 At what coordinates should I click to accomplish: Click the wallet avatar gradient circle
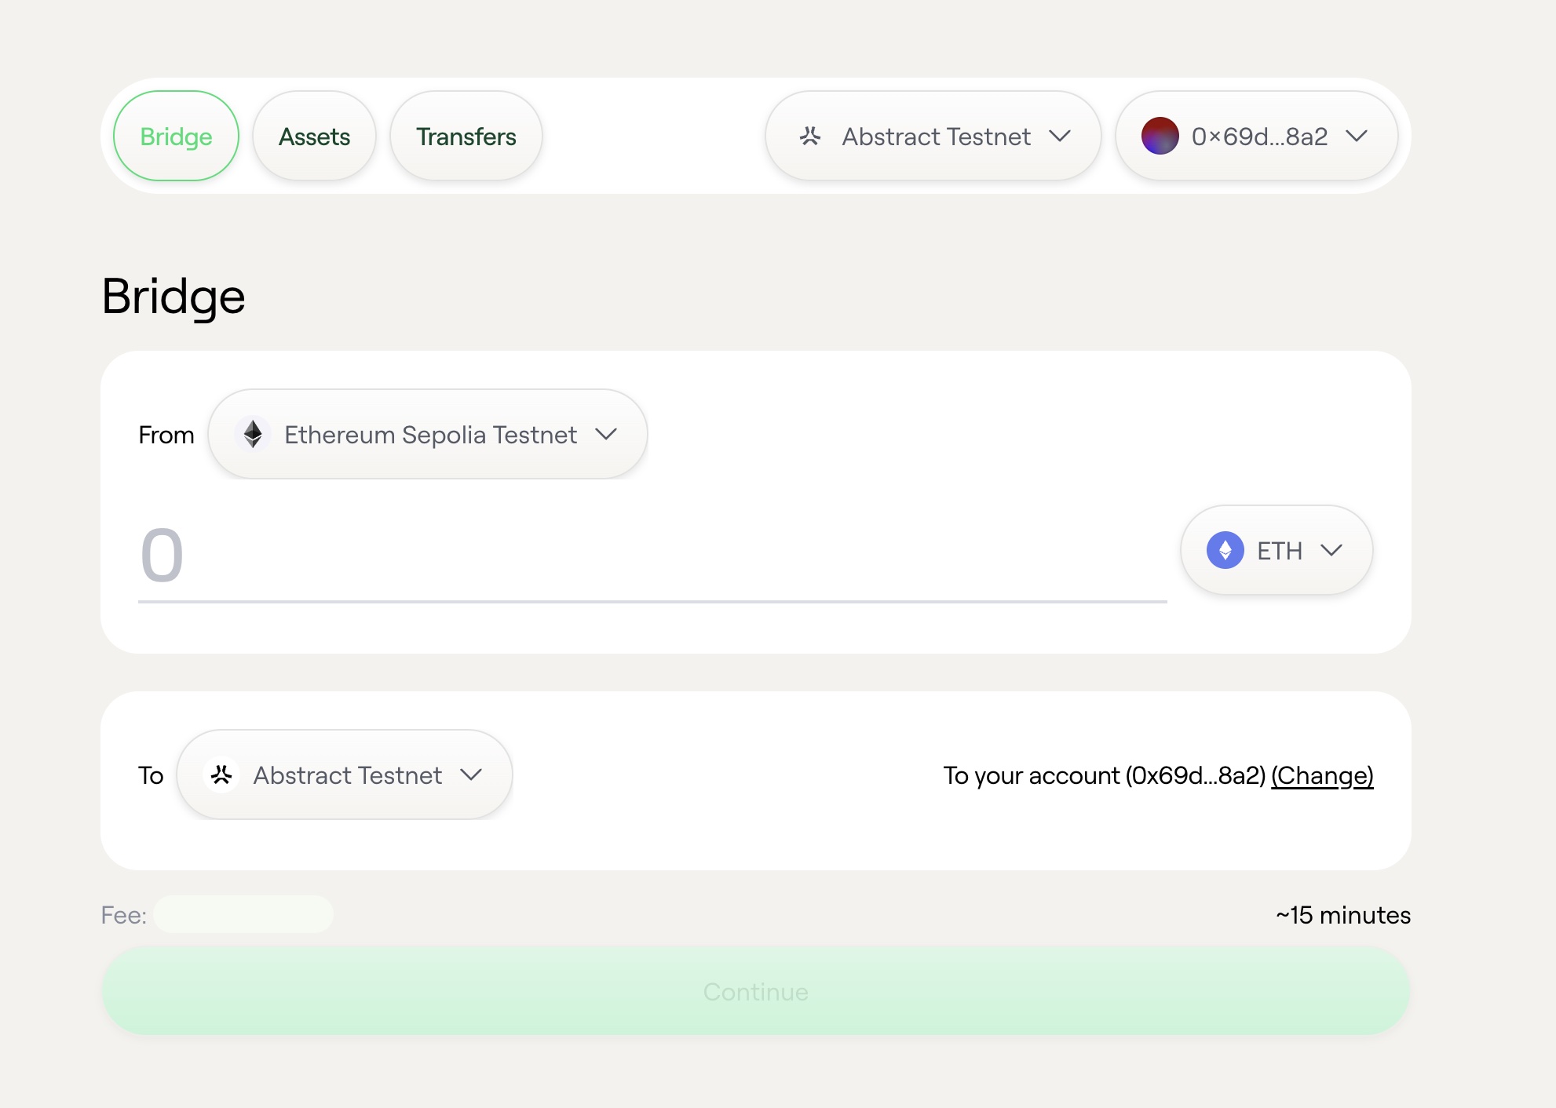(x=1160, y=136)
